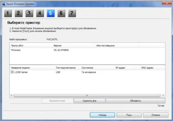Viewport: 173px width, 121px height.
Task: Click highlighted step 5 icon
Action: pos(51,13)
